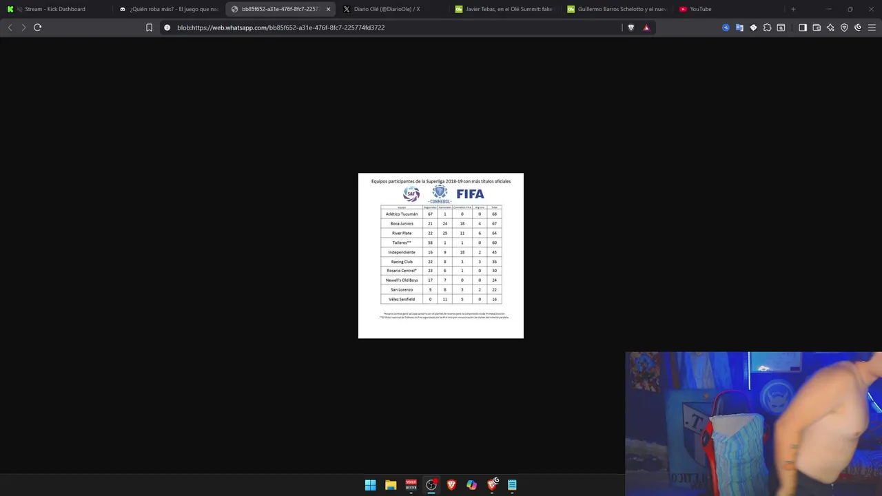The image size is (882, 496).
Task: Go forward to the next page
Action: [23, 28]
